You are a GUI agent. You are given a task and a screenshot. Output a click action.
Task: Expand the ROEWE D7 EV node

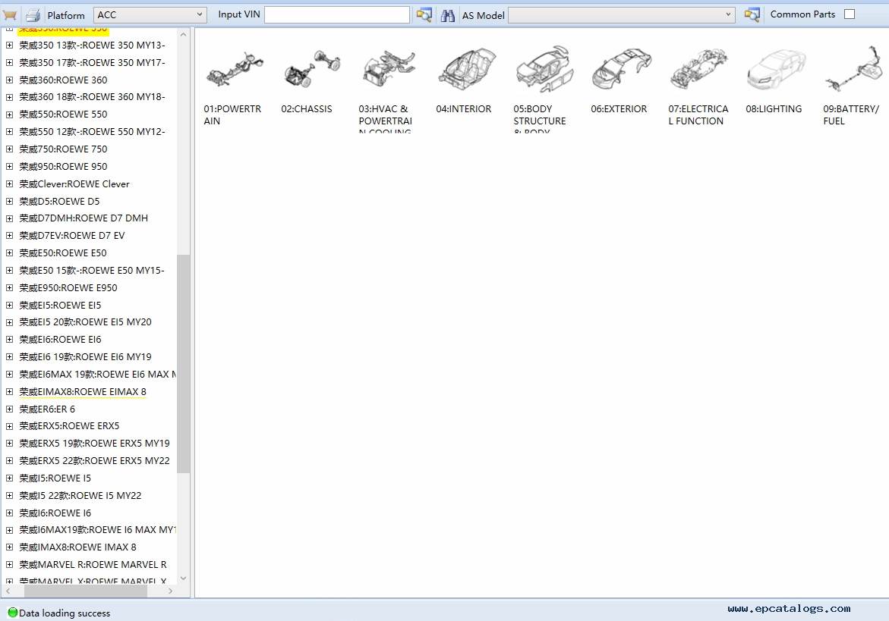pos(9,236)
